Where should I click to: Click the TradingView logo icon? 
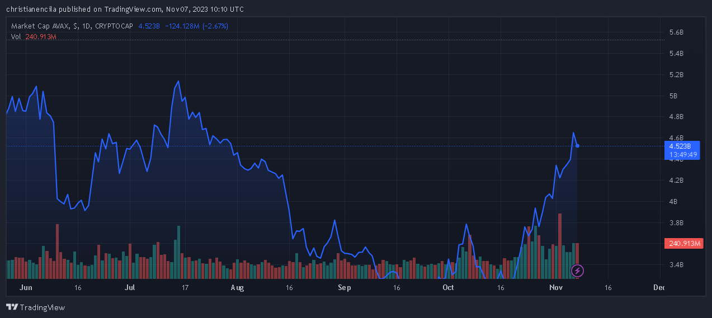click(12, 307)
